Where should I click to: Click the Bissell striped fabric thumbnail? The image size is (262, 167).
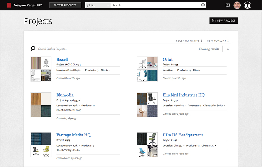click(x=36, y=63)
